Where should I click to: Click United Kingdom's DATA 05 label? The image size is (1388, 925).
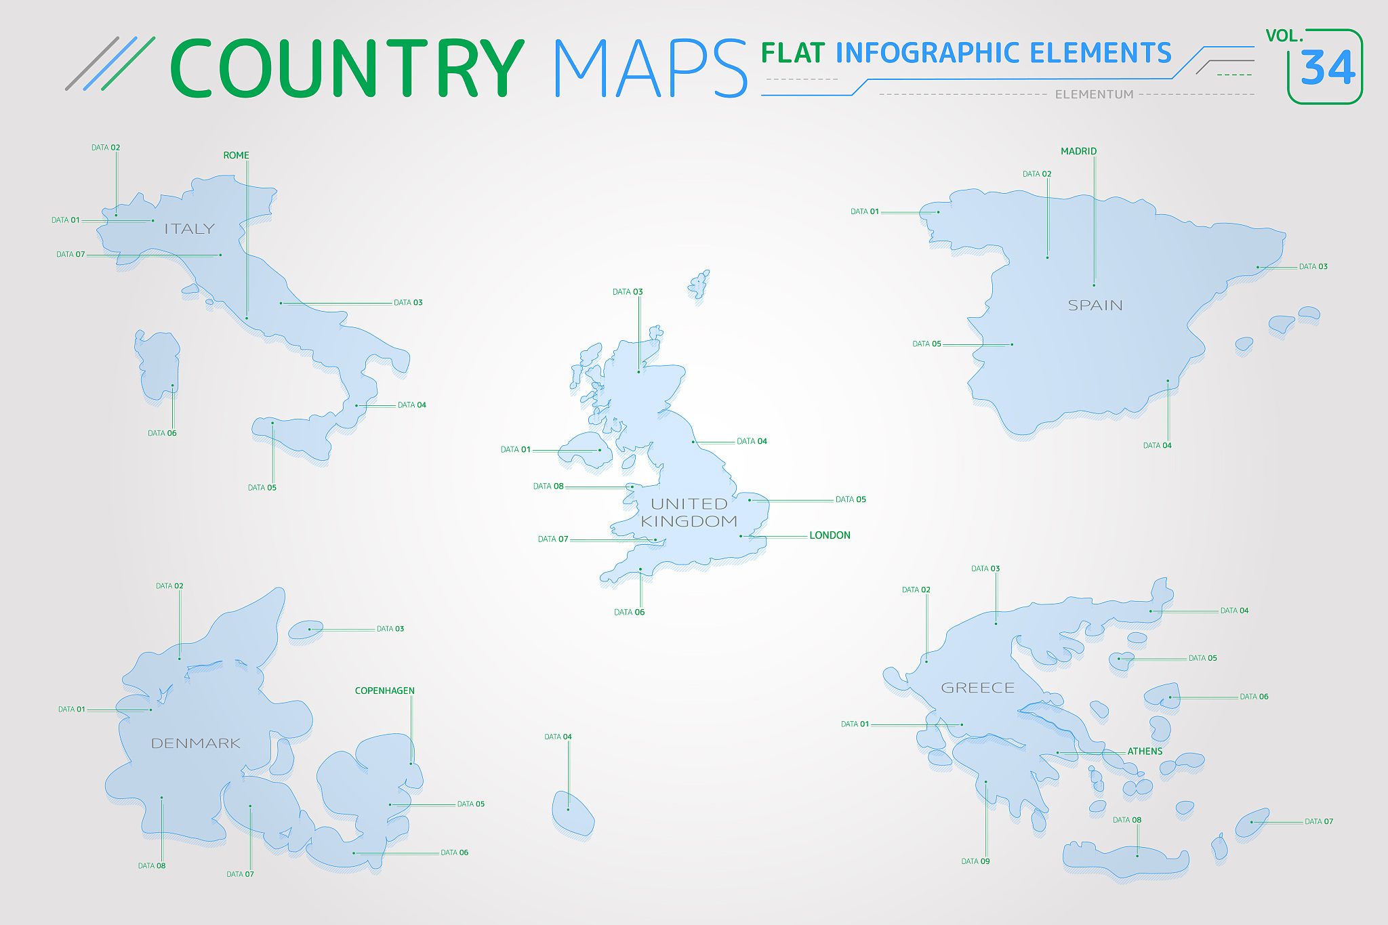click(851, 500)
